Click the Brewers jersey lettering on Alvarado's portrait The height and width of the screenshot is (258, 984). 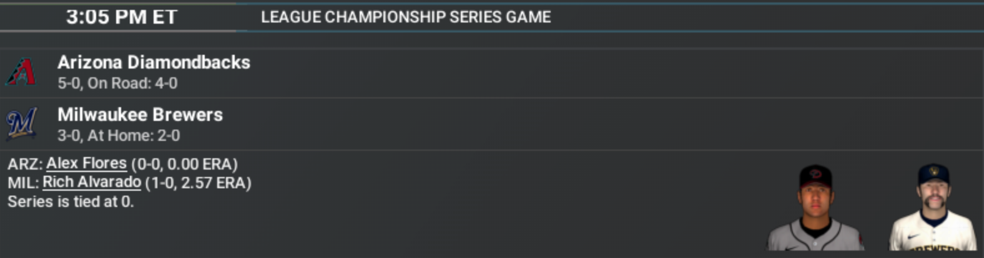(937, 247)
